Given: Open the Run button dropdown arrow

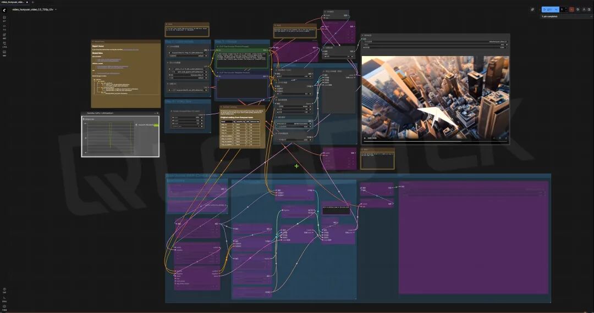Looking at the screenshot, I should pos(556,9).
